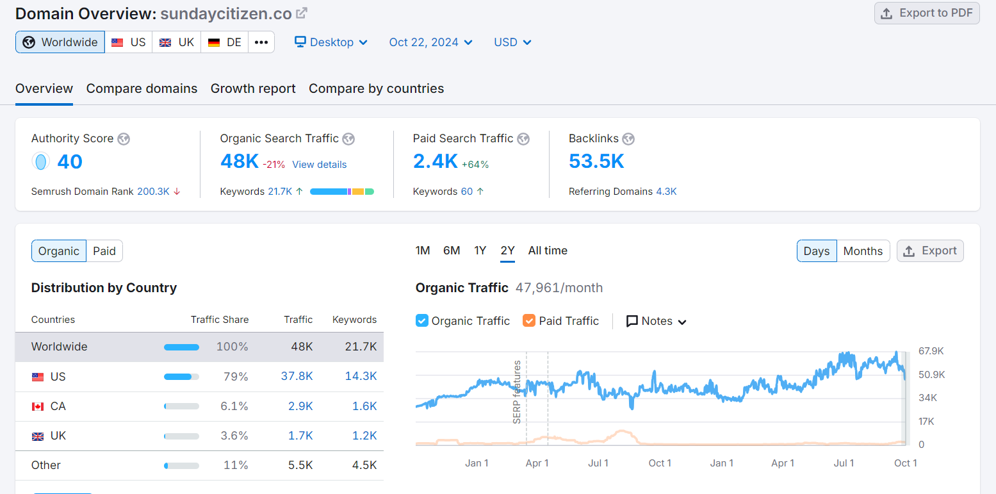The image size is (996, 494).
Task: Click the CA keywords value 1.6K
Action: [x=364, y=406]
